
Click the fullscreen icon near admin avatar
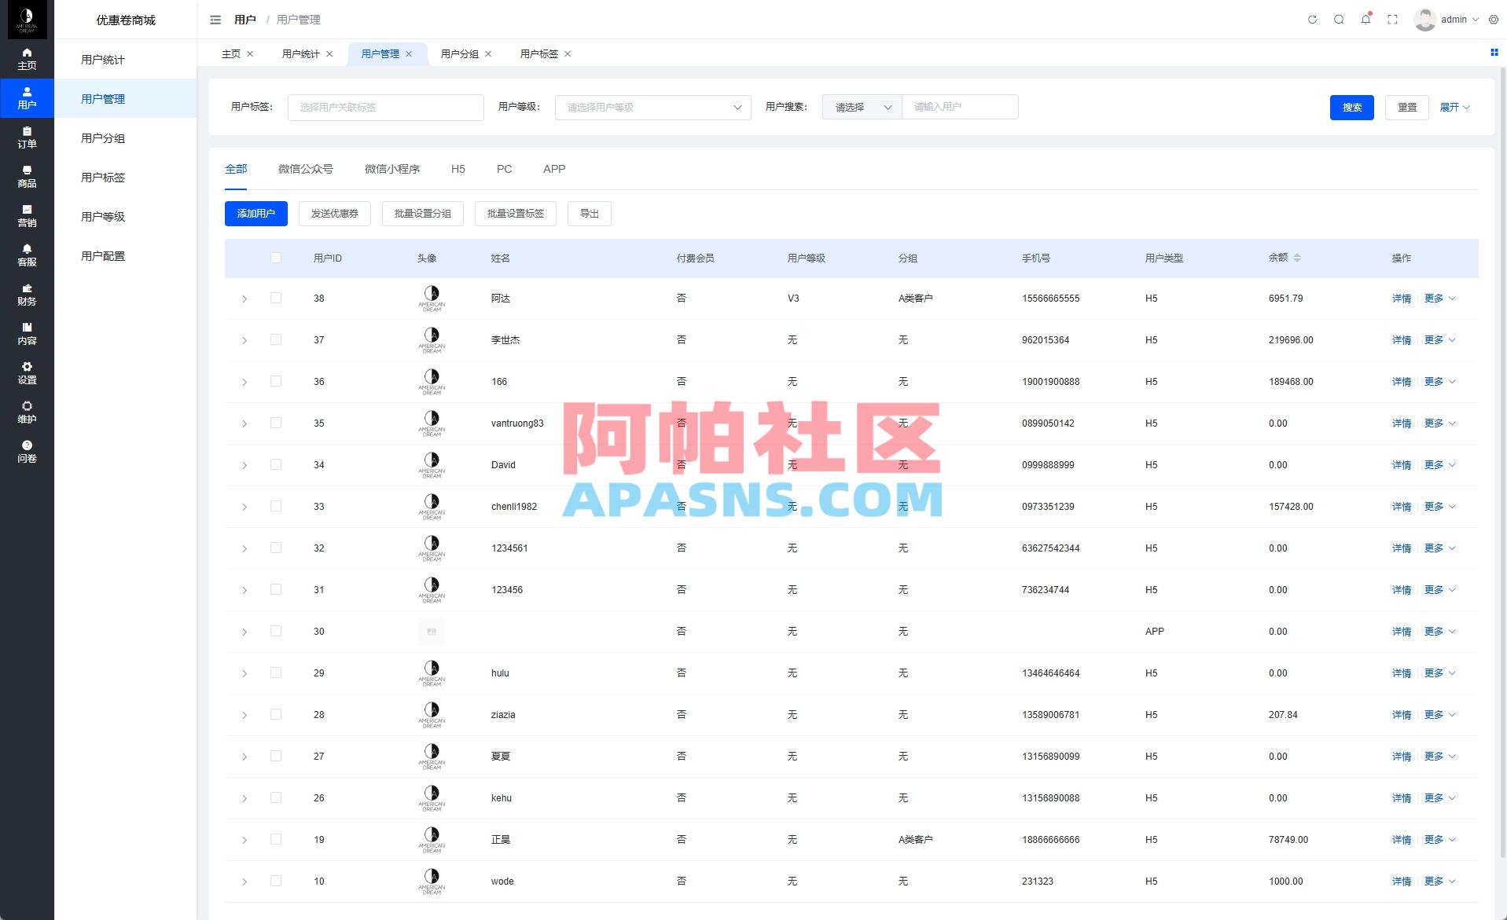click(1391, 20)
